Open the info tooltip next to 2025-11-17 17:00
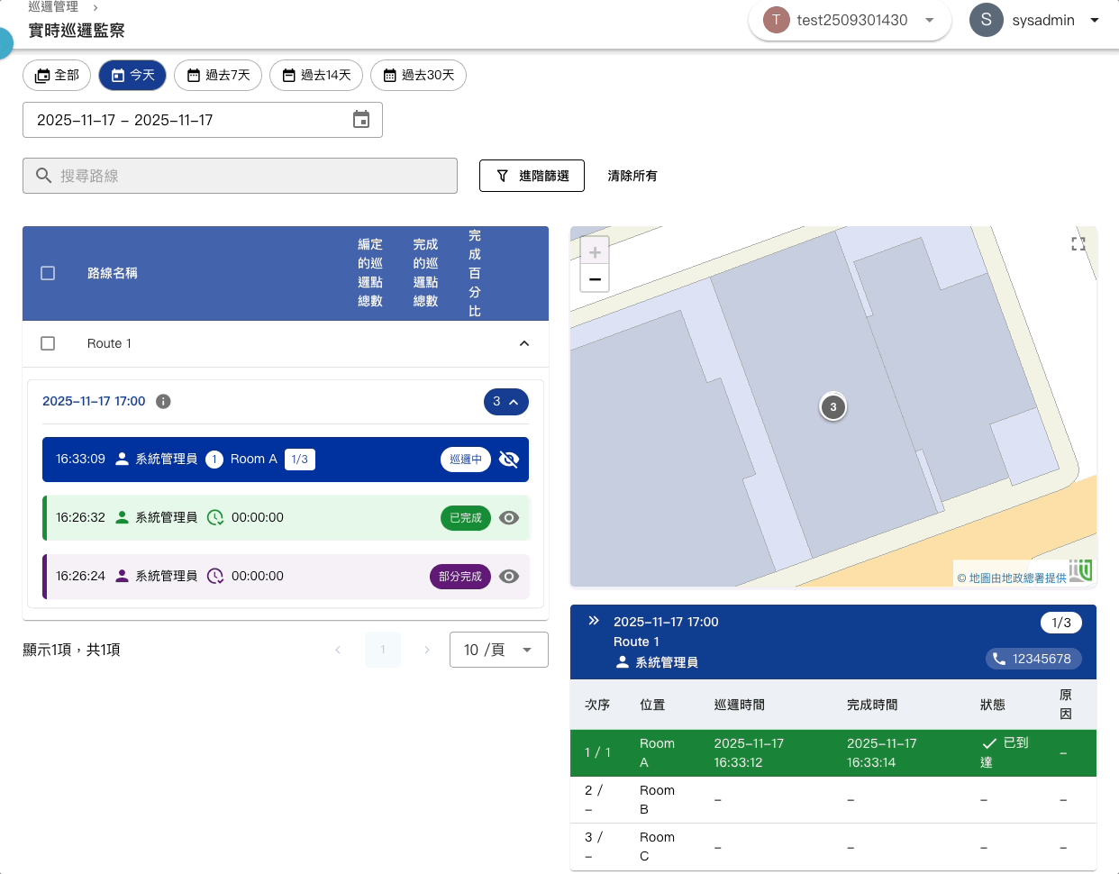 (163, 402)
